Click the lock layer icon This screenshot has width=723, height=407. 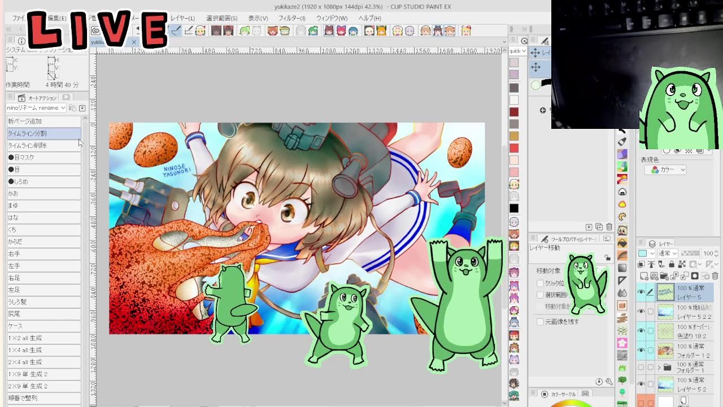(x=672, y=264)
